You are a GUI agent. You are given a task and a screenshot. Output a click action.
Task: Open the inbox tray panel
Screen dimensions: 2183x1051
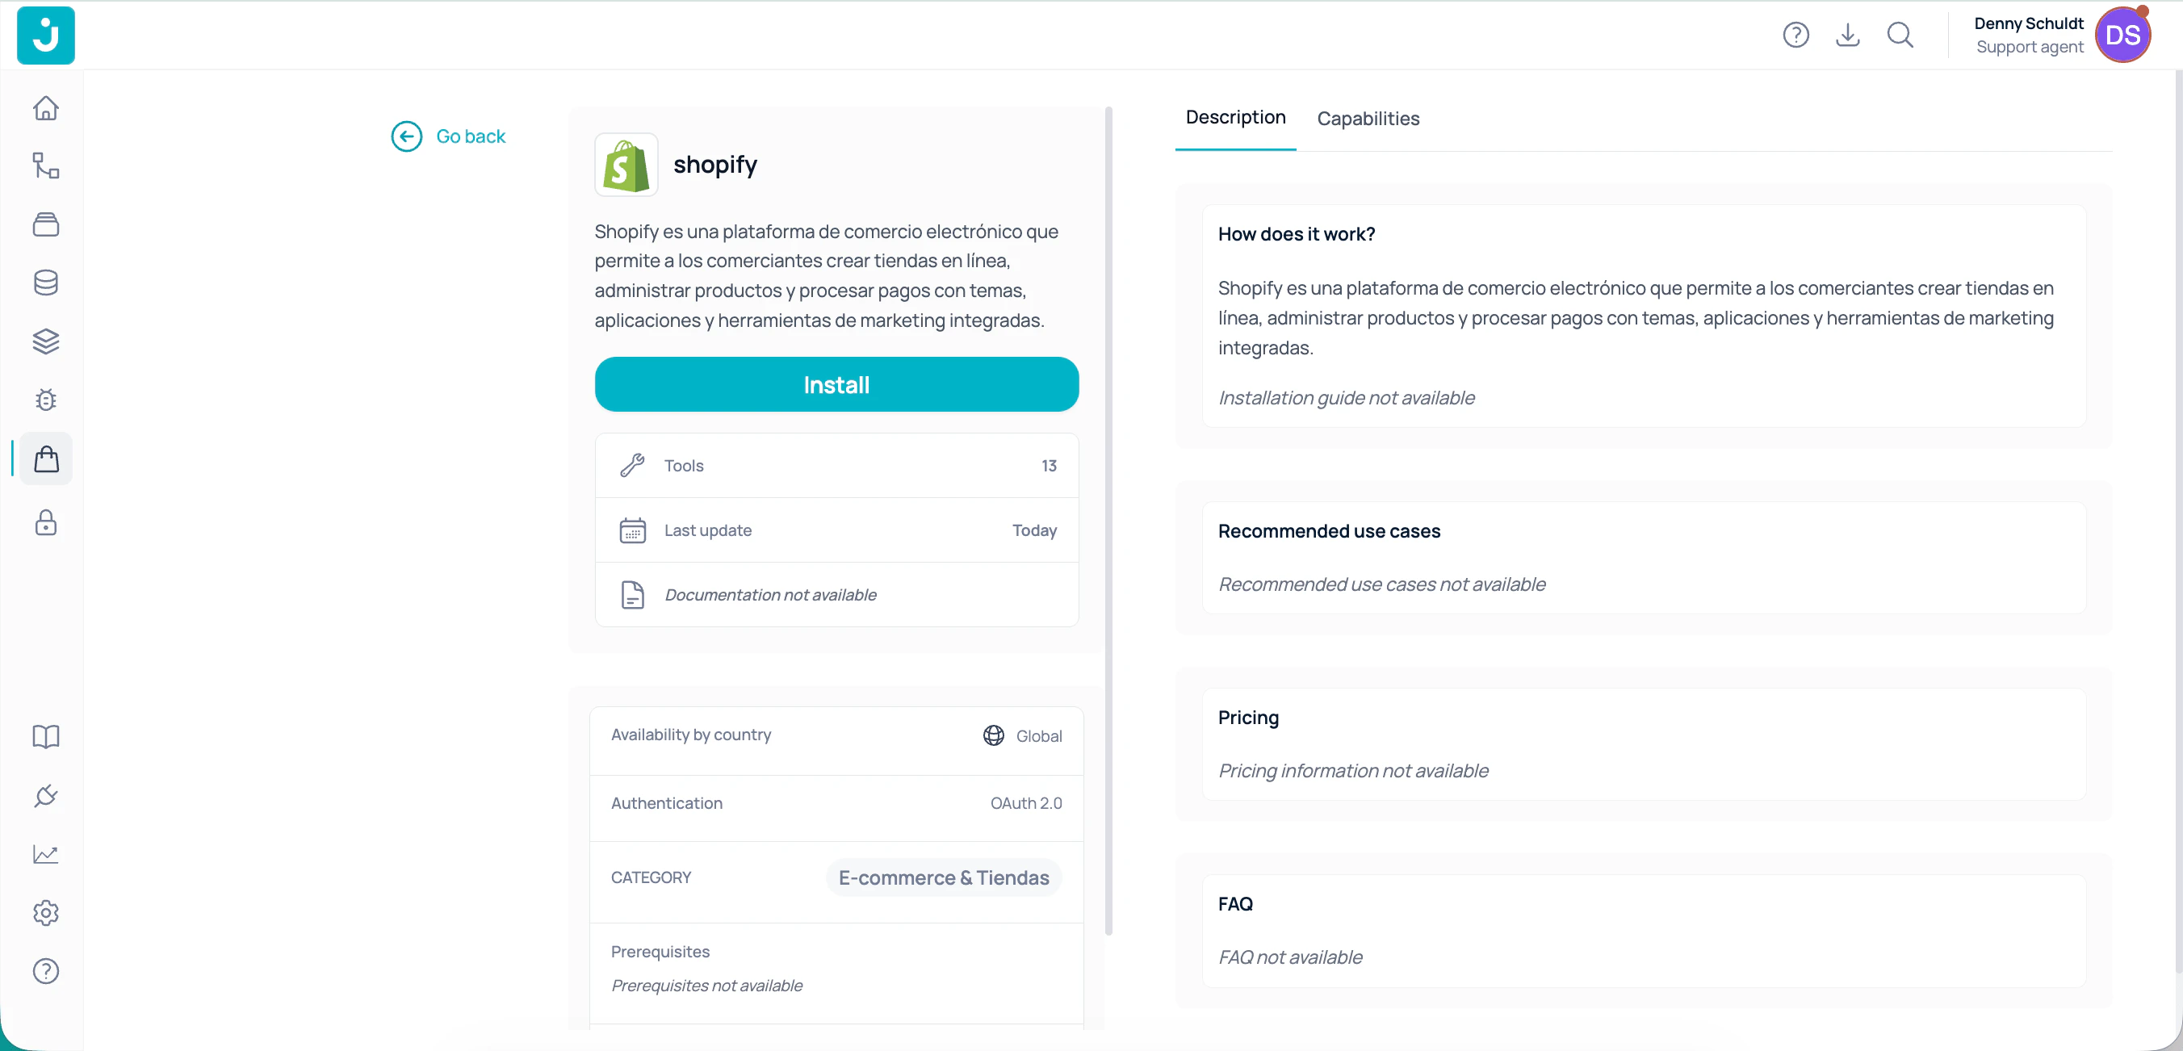pos(46,224)
